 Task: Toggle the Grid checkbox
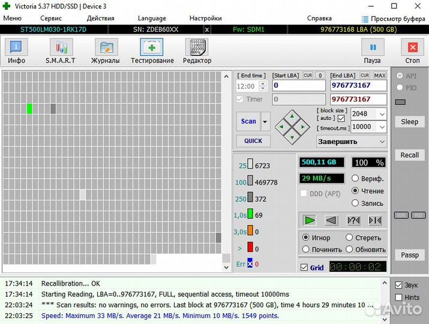click(x=304, y=268)
